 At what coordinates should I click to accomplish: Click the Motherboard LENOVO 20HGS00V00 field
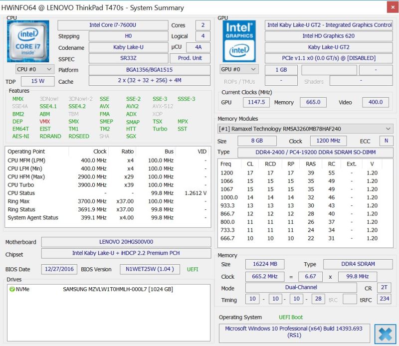click(x=126, y=242)
